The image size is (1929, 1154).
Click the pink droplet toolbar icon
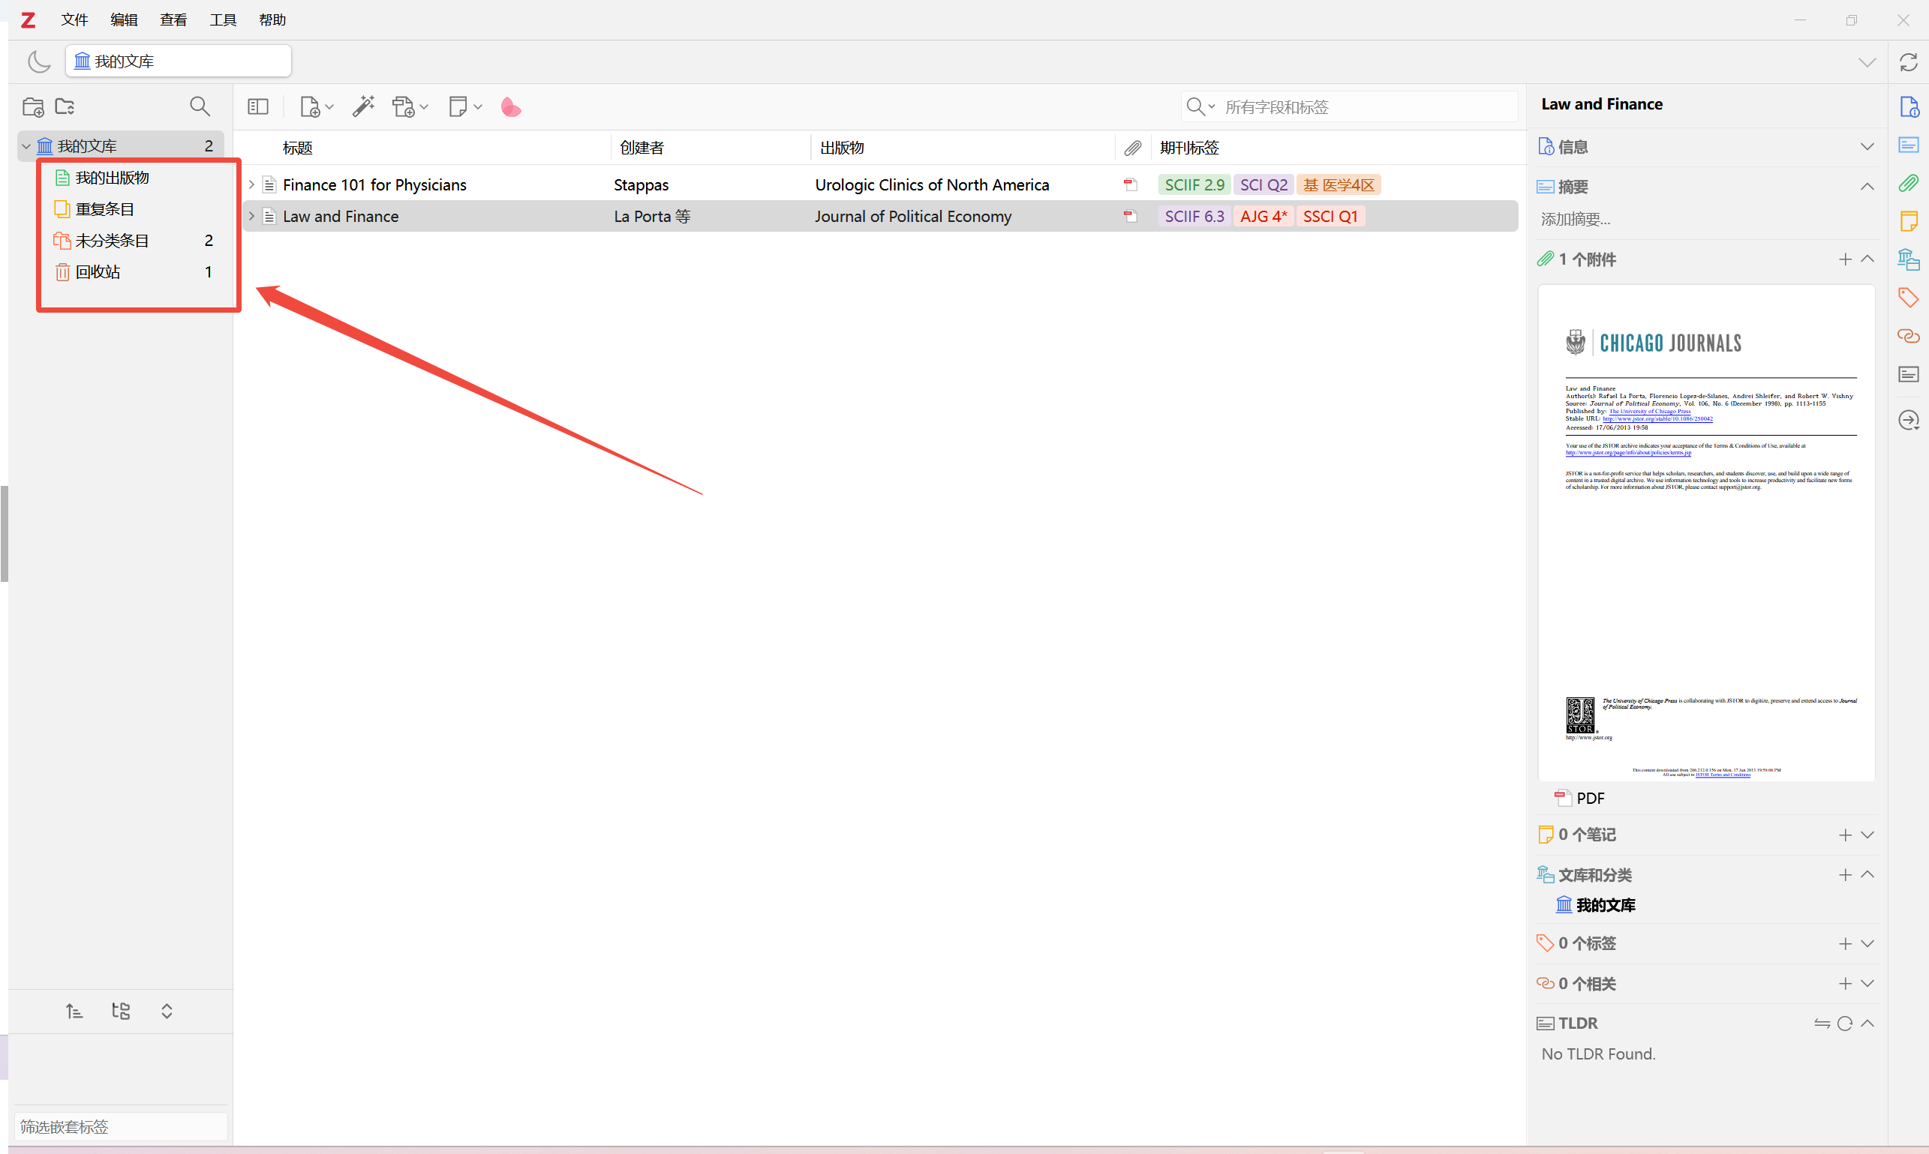point(510,106)
